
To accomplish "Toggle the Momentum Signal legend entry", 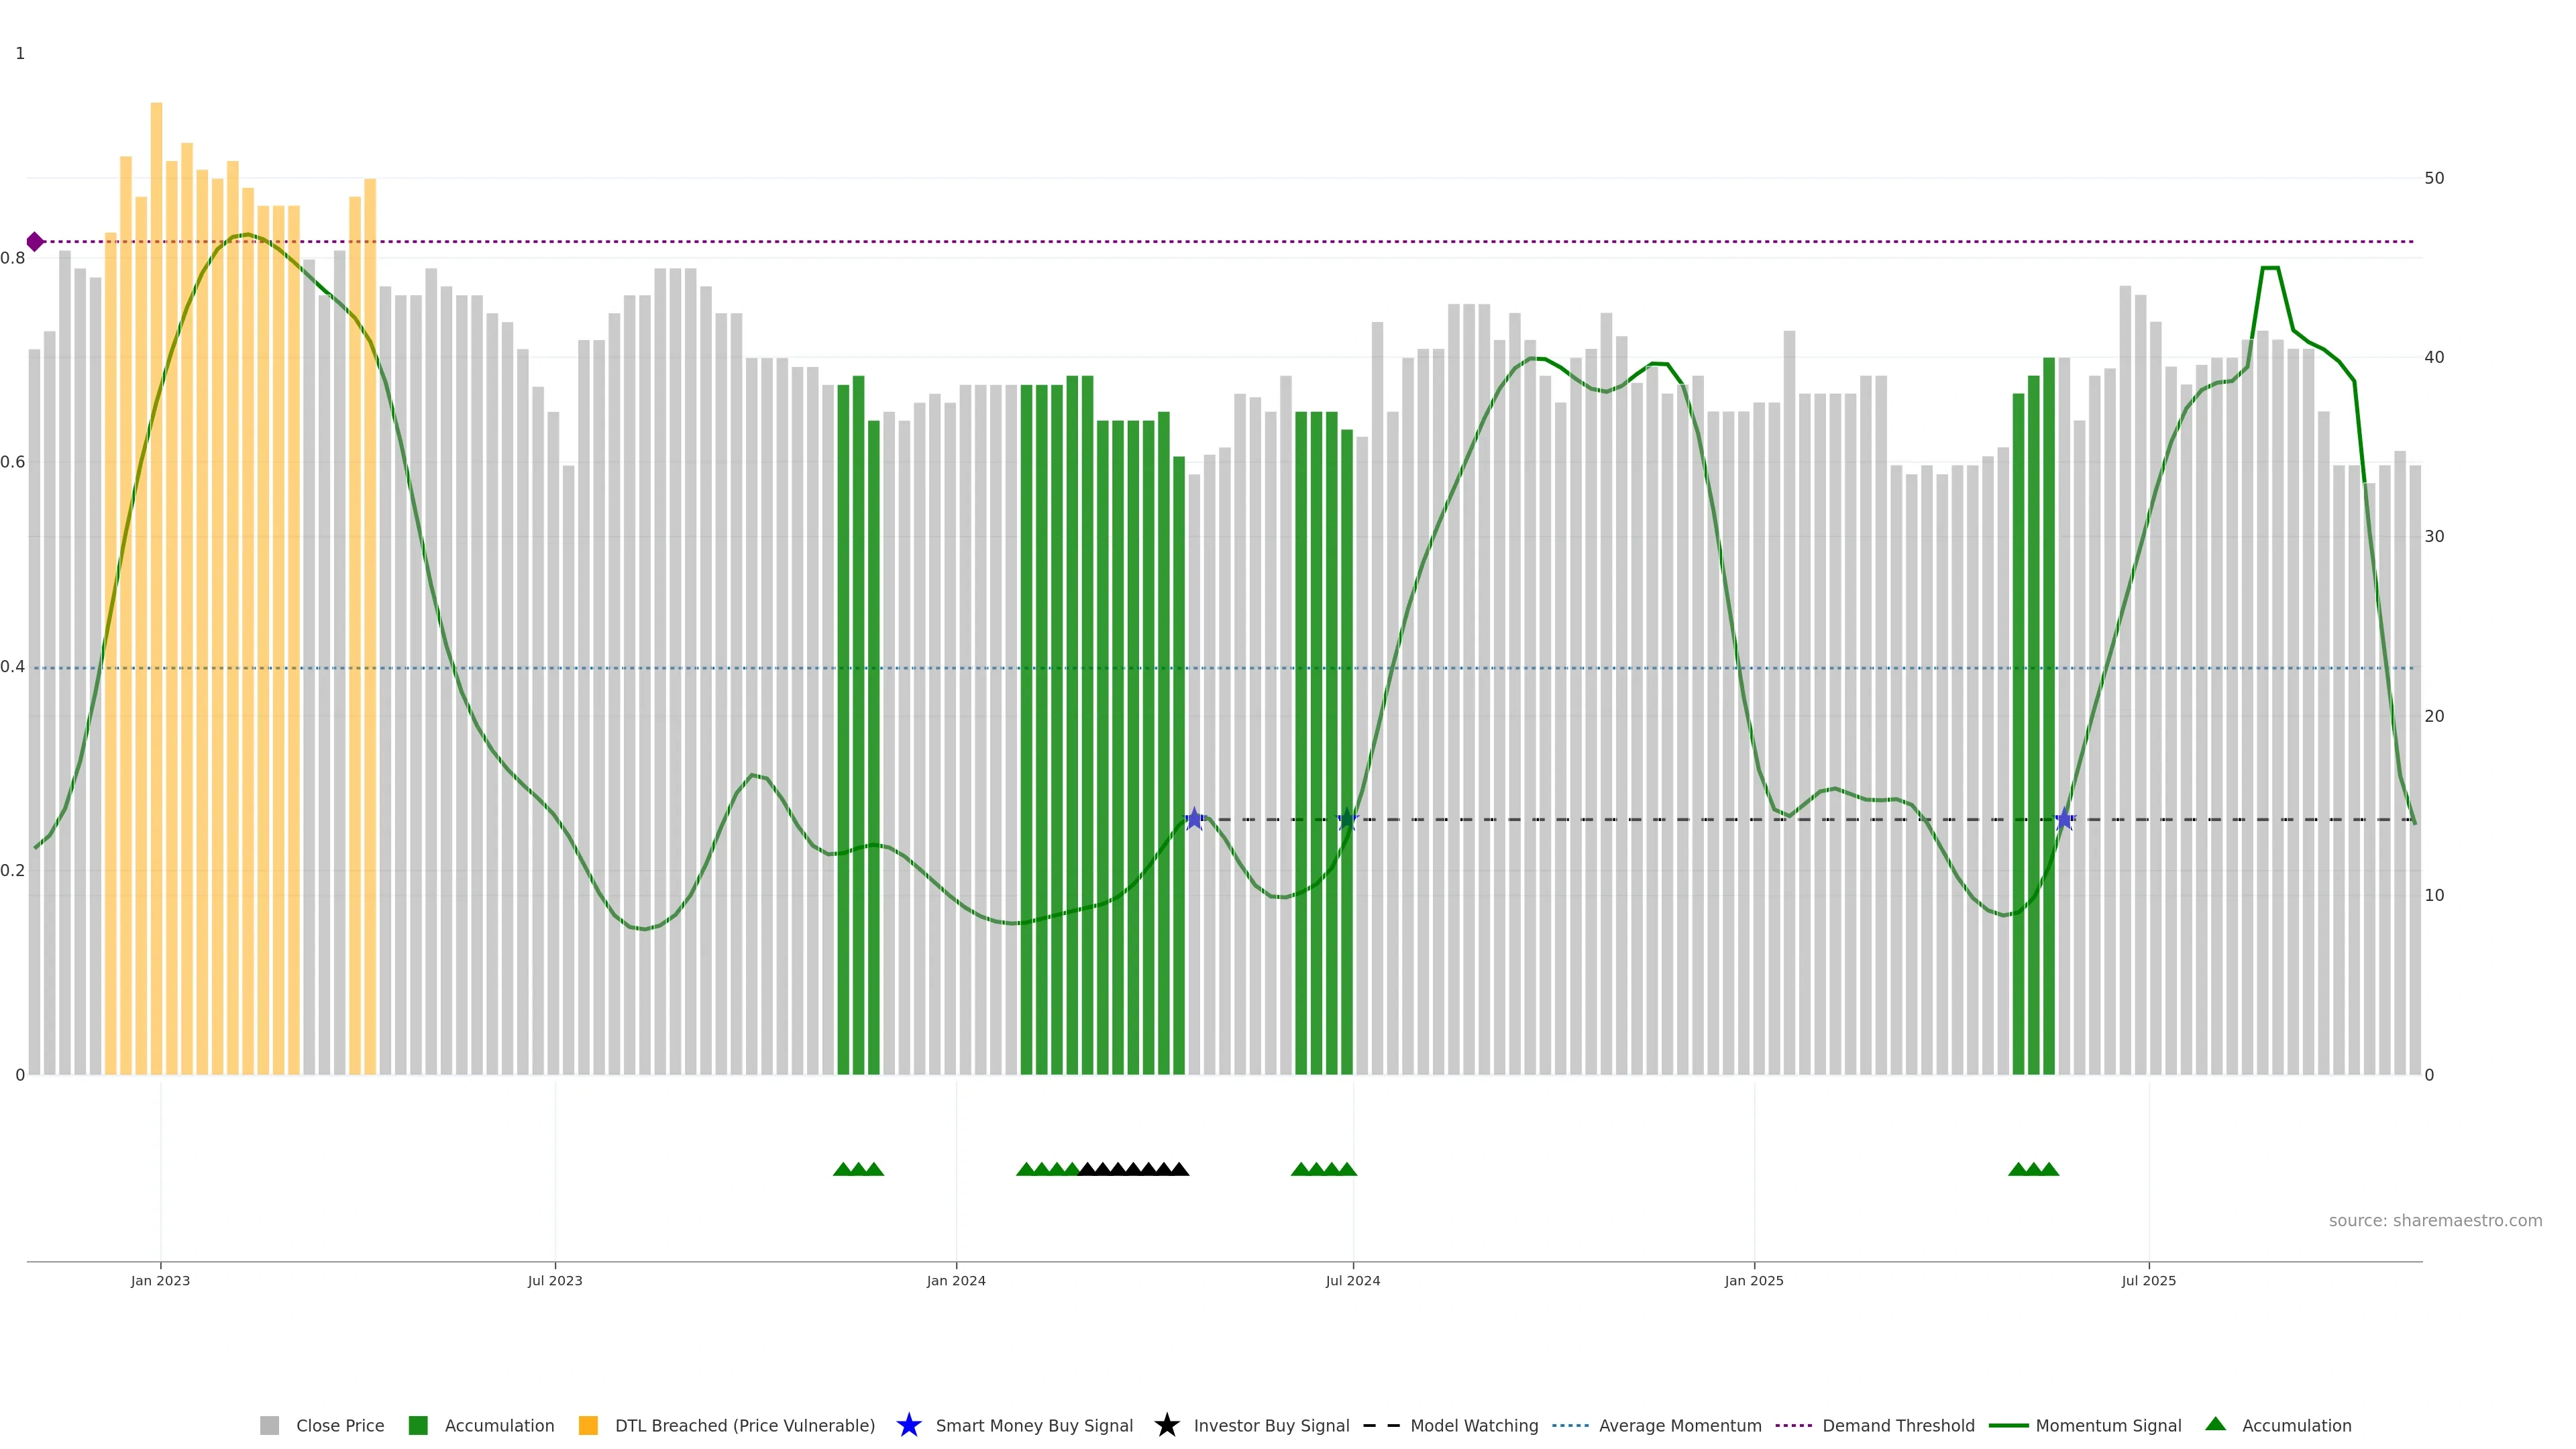I will (2107, 1426).
